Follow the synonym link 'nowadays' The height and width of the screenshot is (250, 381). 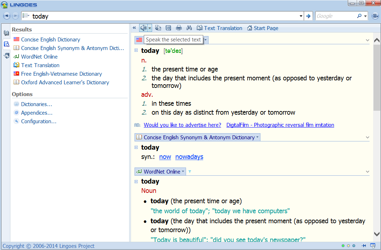[x=189, y=157]
